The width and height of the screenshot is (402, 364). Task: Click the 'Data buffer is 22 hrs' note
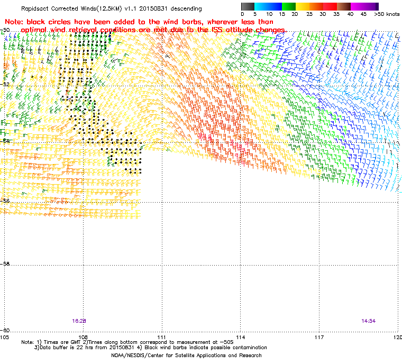coord(151,348)
